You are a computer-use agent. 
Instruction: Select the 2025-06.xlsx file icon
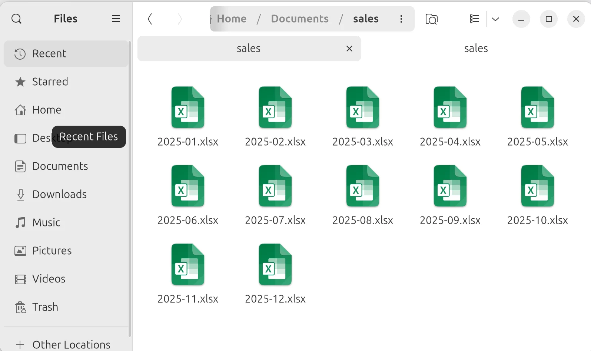click(x=188, y=186)
